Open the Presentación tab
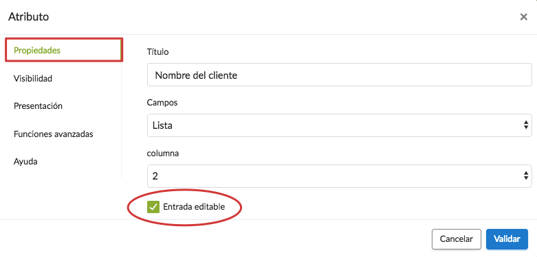 click(38, 106)
